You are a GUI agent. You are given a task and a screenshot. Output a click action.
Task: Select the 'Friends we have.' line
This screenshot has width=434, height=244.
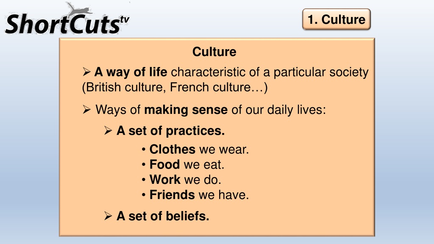pos(199,195)
